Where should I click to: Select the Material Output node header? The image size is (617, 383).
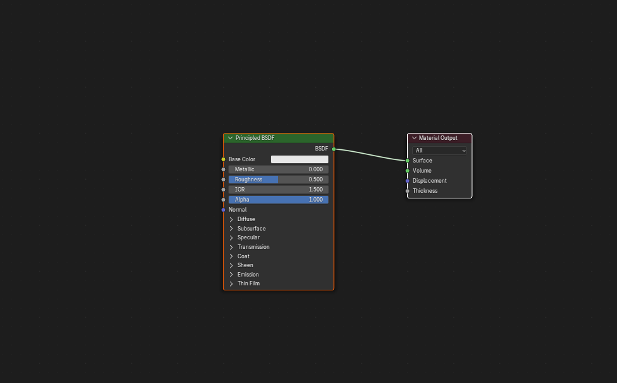(x=439, y=138)
